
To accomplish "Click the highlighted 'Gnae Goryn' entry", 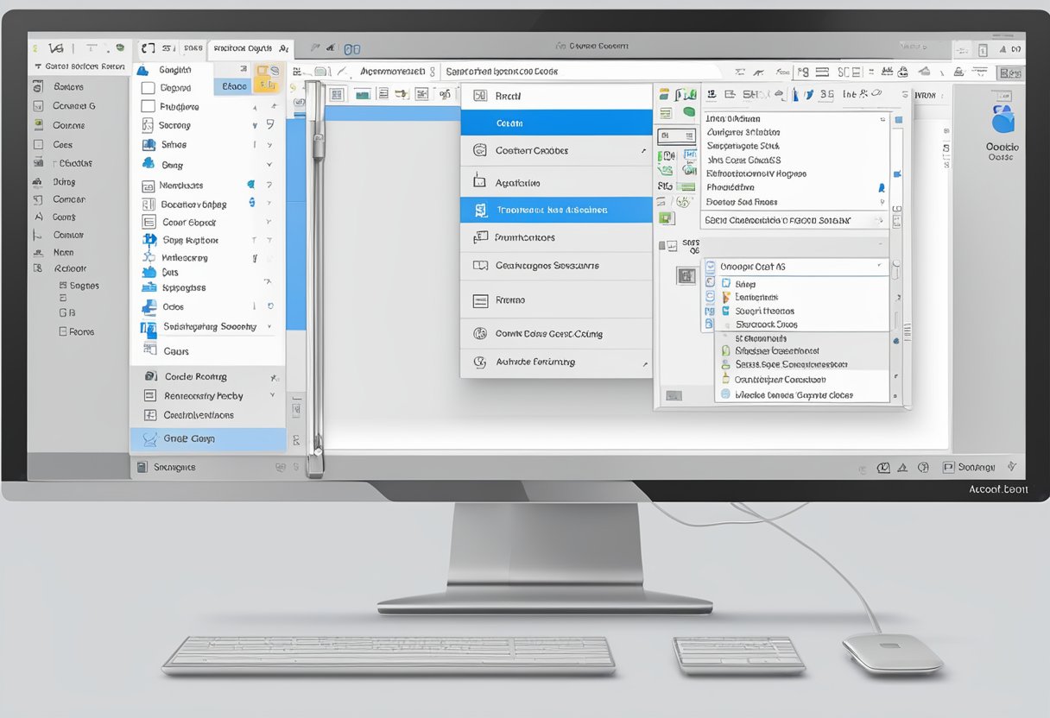I will 207,439.
